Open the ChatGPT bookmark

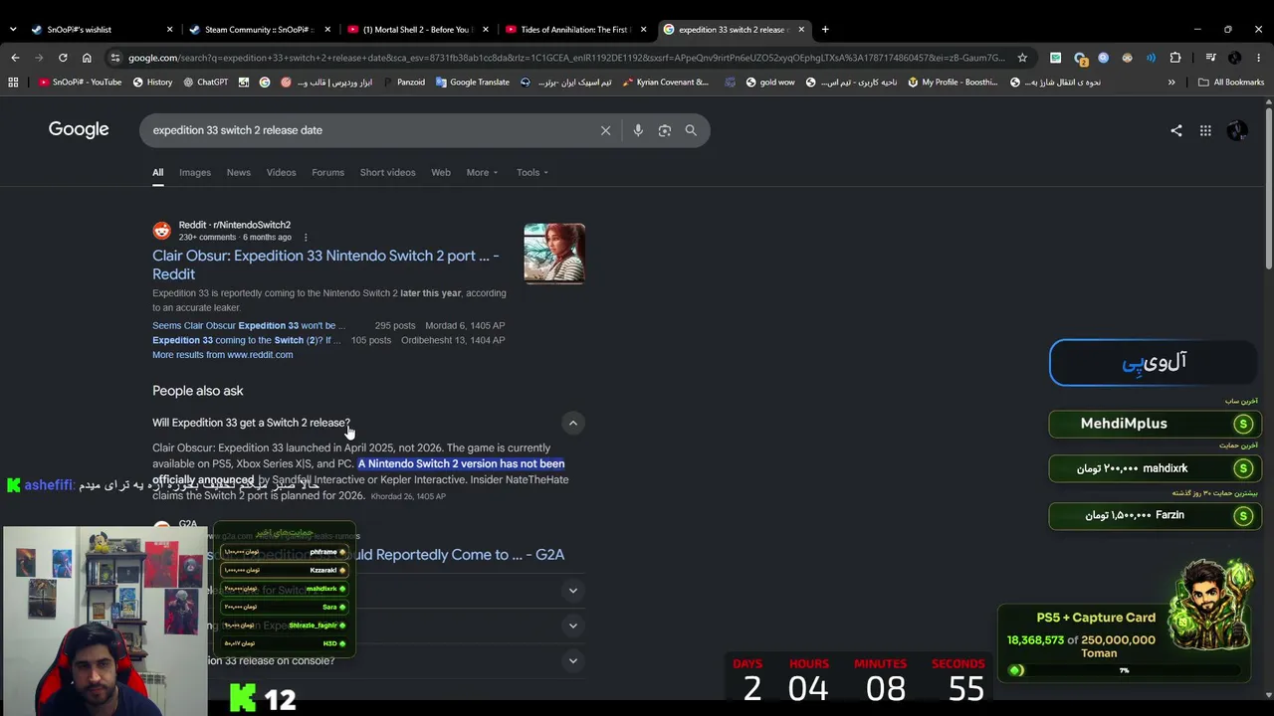[x=205, y=83]
